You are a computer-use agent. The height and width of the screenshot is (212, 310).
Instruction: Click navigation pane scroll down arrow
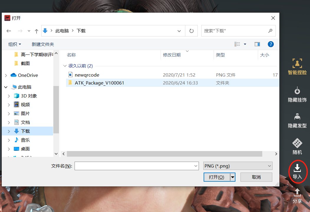coord(56,154)
